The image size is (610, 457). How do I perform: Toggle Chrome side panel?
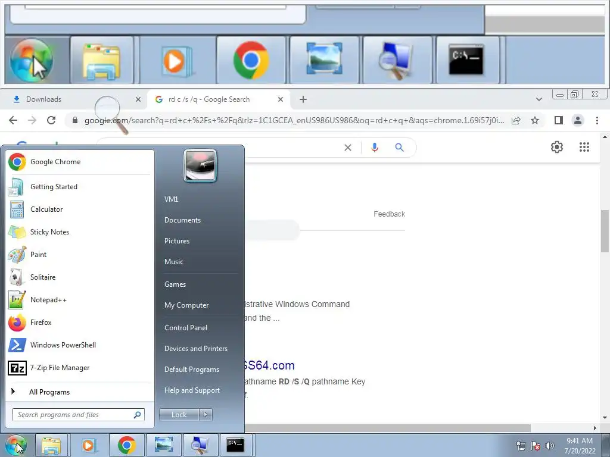tap(559, 120)
